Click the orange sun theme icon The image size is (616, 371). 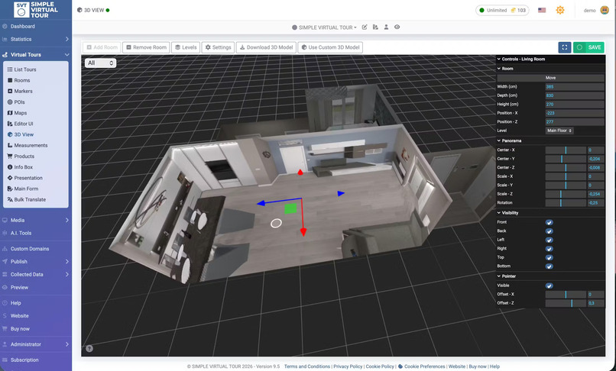pos(560,10)
